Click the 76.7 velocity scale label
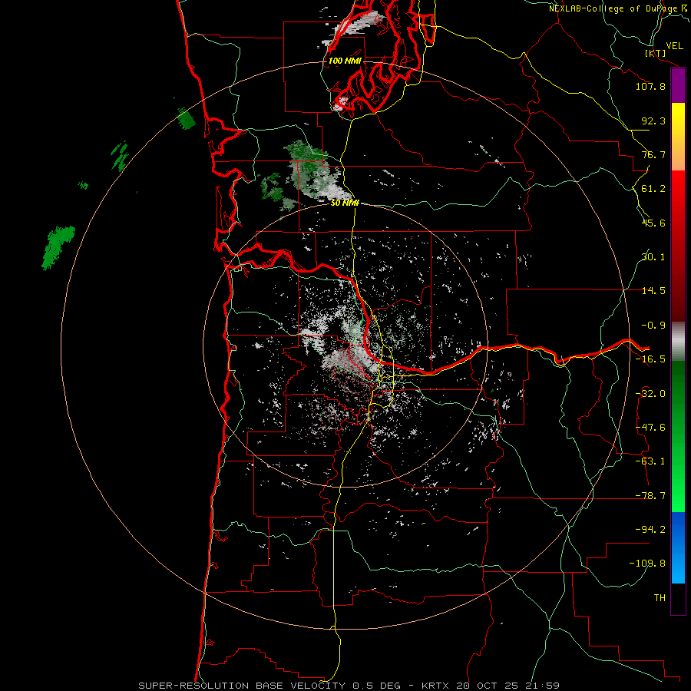Image resolution: width=691 pixels, height=691 pixels. (x=653, y=154)
